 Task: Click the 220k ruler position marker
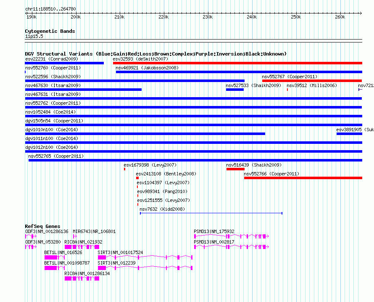point(163,17)
